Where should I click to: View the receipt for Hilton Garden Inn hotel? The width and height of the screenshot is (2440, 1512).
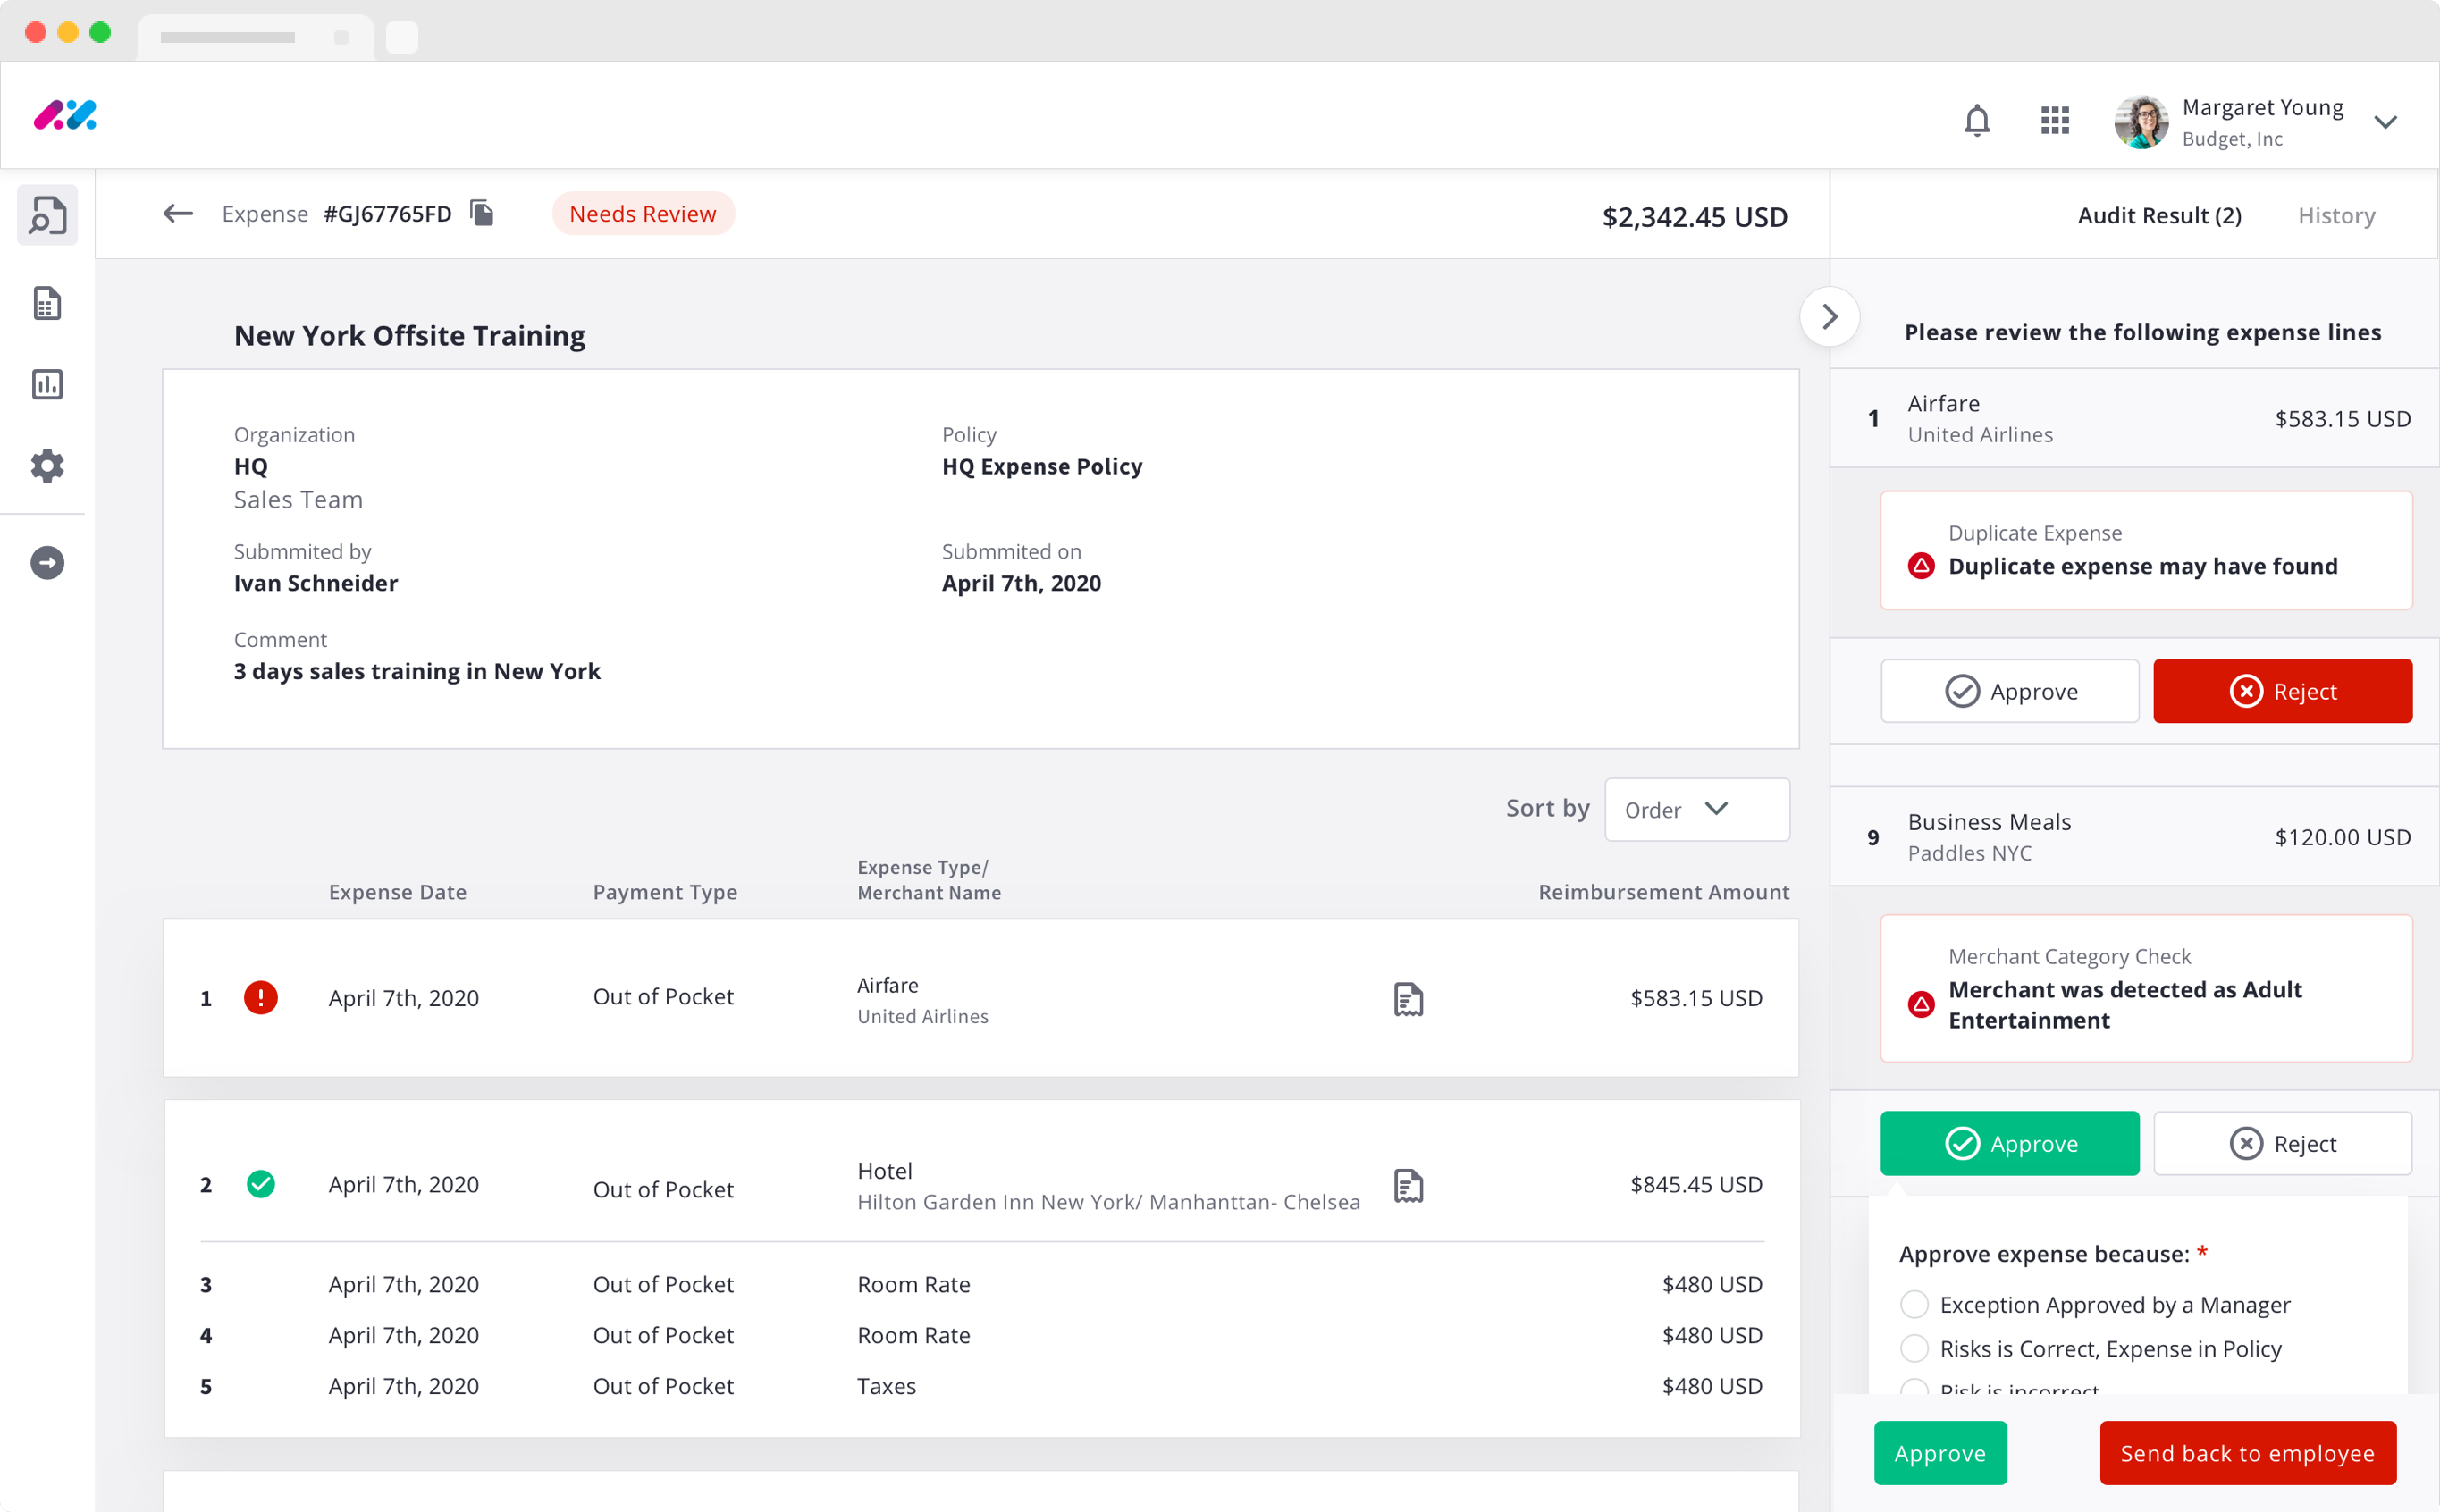tap(1408, 1185)
